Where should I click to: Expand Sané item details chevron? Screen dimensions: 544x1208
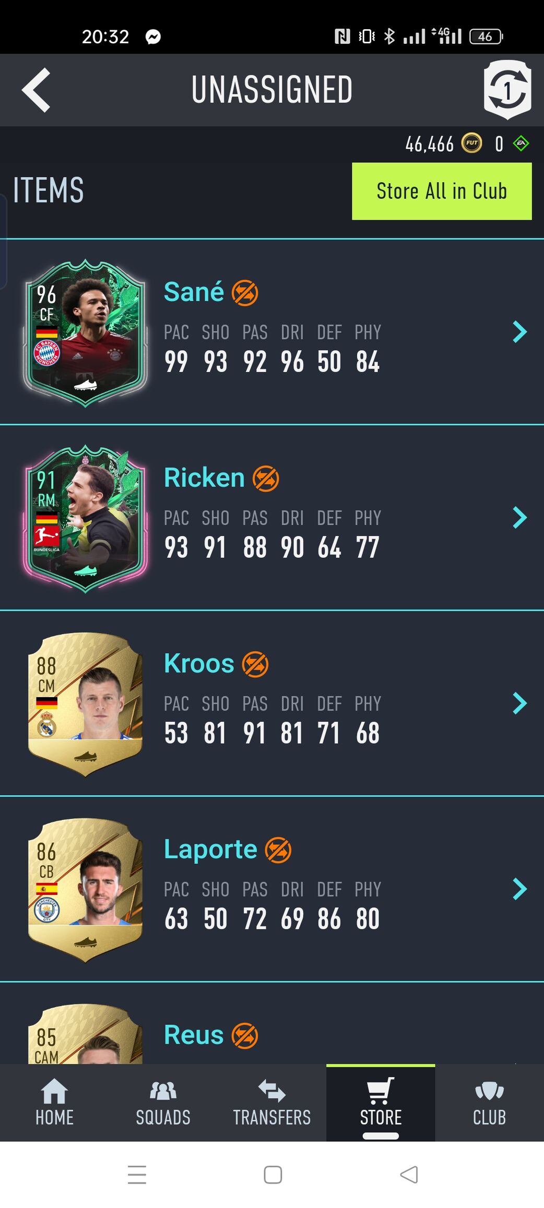pos(519,332)
